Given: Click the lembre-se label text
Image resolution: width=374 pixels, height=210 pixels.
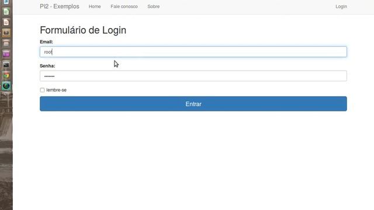Looking at the screenshot, I should point(56,90).
